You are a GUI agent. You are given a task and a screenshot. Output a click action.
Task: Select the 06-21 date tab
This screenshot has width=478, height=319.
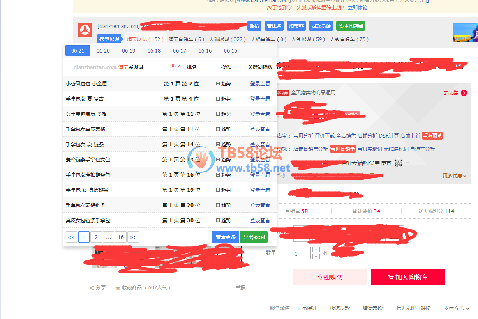78,51
